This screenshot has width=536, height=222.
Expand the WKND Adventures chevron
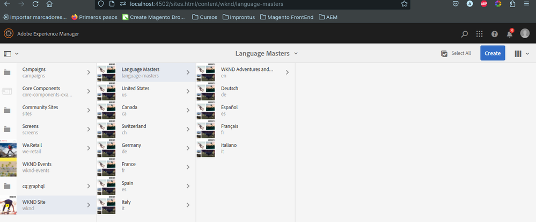(x=287, y=73)
